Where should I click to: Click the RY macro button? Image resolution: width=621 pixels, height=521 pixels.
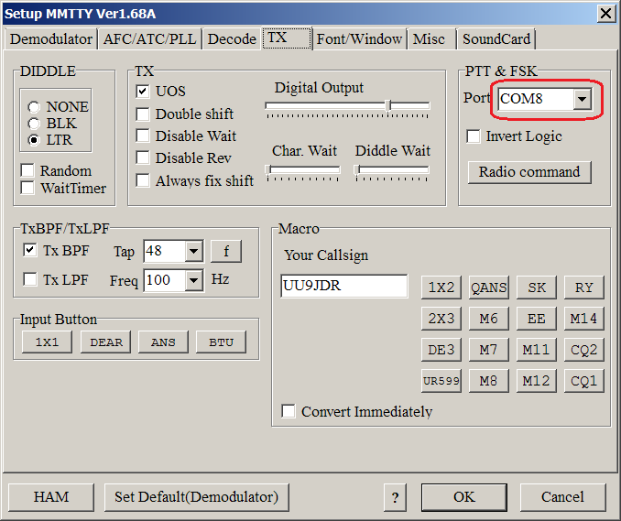[x=584, y=288]
